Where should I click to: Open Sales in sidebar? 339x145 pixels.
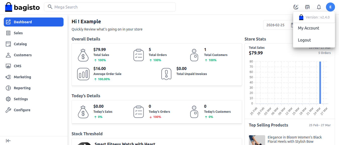click(x=18, y=33)
